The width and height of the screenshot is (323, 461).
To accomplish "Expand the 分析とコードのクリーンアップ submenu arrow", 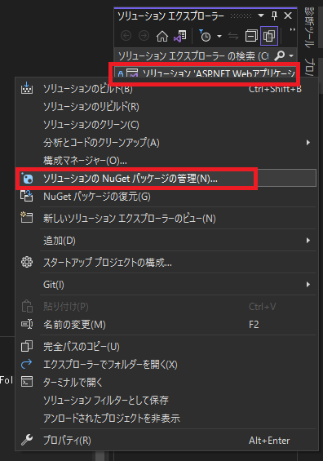I will (x=308, y=143).
